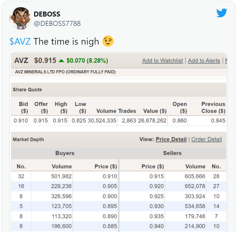Click the Add to Alerts link
236x232 pixels.
(x=204, y=60)
